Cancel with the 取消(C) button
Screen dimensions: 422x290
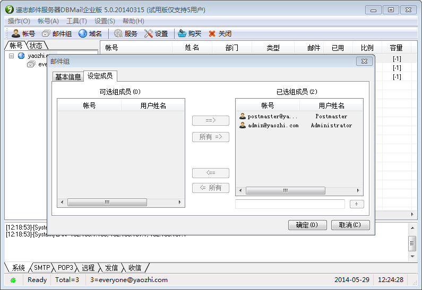click(x=350, y=225)
